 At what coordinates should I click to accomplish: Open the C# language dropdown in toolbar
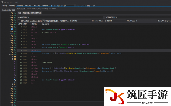(70, 6)
